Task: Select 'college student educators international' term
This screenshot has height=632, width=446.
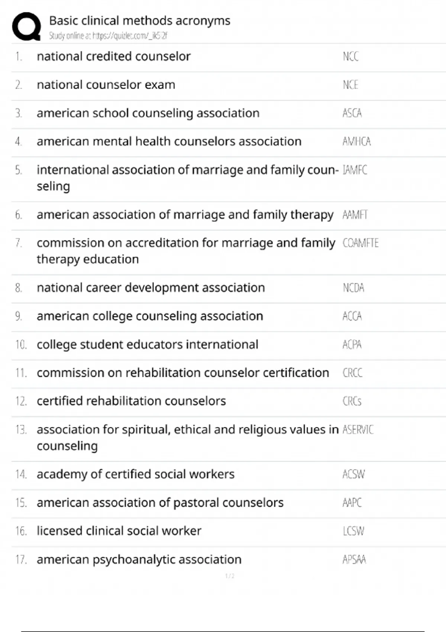Action: (147, 345)
